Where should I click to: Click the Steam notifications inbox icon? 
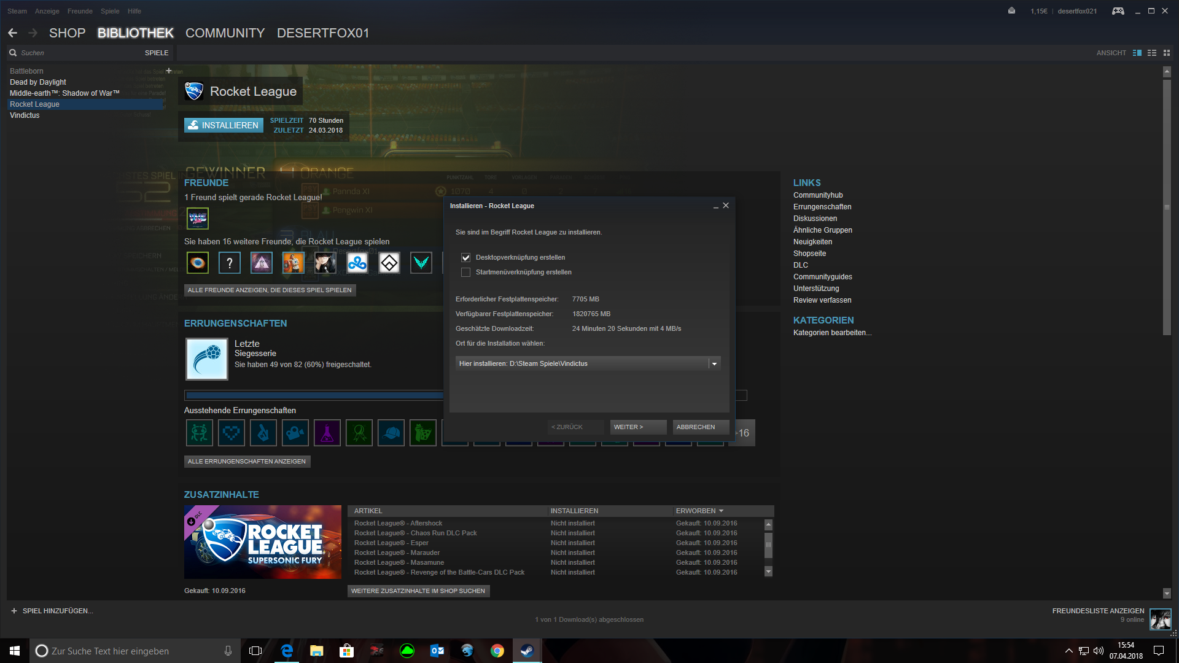click(x=1011, y=11)
